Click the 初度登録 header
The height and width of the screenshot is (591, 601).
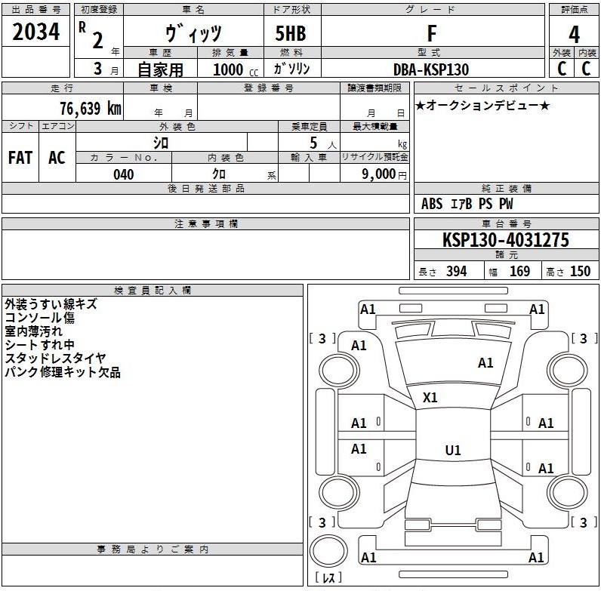coord(99,10)
